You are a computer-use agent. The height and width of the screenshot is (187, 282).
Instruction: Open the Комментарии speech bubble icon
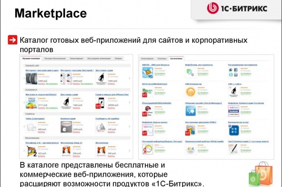point(66,127)
